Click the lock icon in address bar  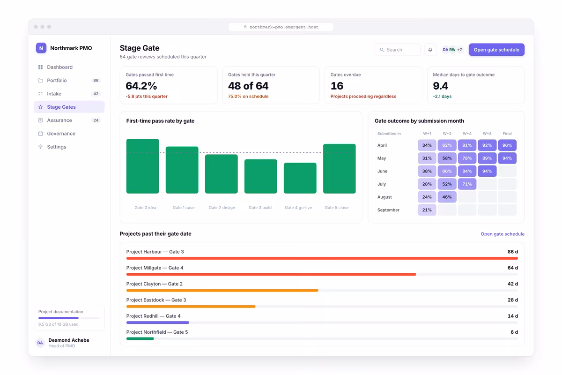[245, 27]
